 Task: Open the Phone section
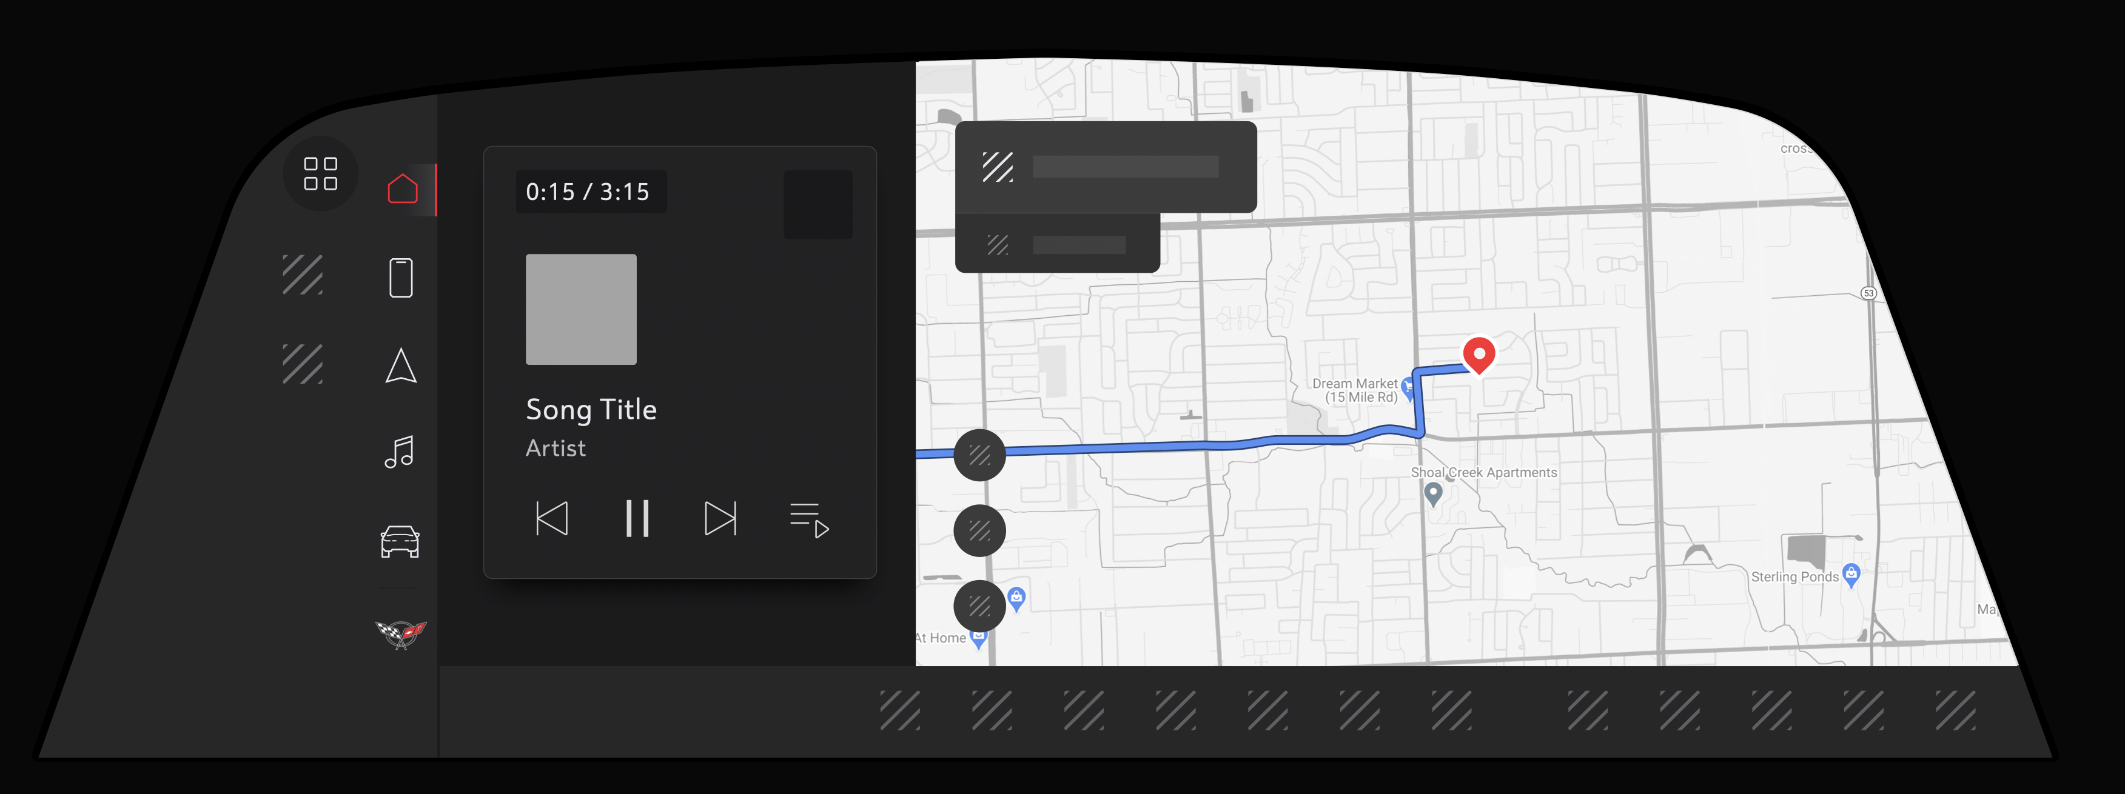click(x=401, y=278)
